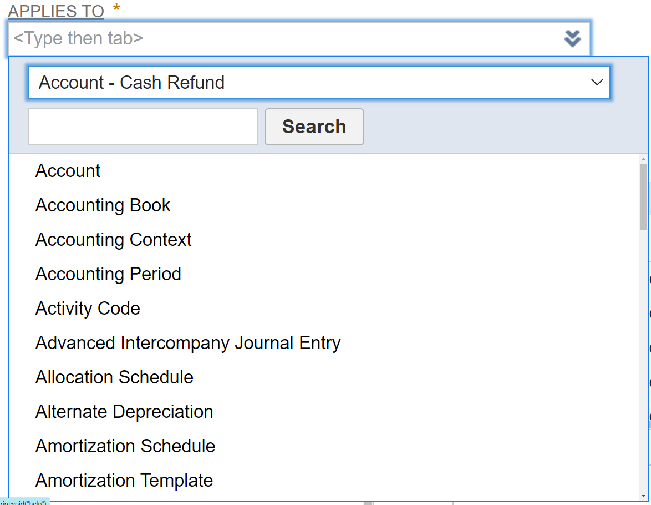The height and width of the screenshot is (505, 651).
Task: Focus the search text box beside Search
Action: (x=143, y=127)
